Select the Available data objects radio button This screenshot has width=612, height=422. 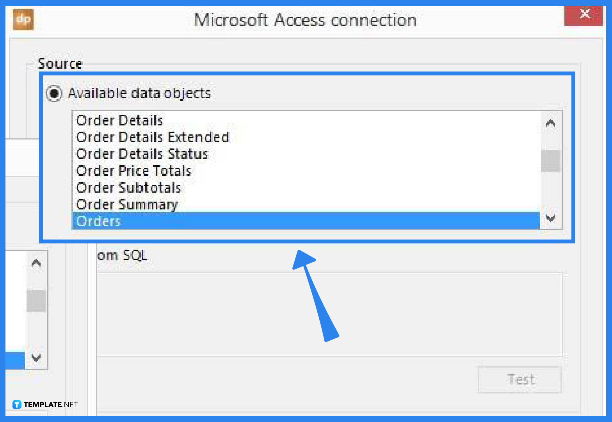point(55,93)
